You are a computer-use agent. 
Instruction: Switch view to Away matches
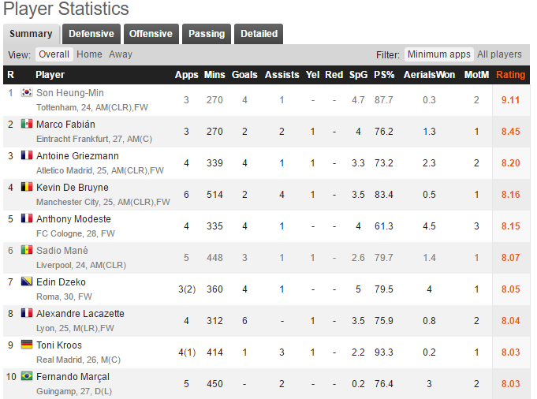[121, 54]
